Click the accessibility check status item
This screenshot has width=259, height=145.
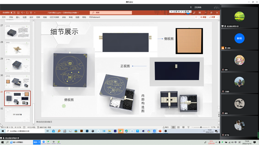[x=44, y=127]
